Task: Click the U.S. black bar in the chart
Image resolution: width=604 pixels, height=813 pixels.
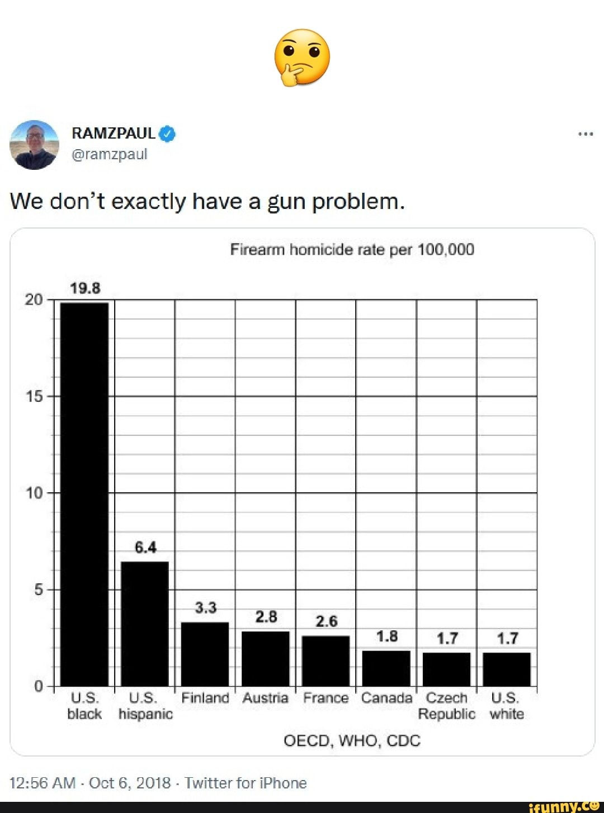Action: click(x=84, y=495)
